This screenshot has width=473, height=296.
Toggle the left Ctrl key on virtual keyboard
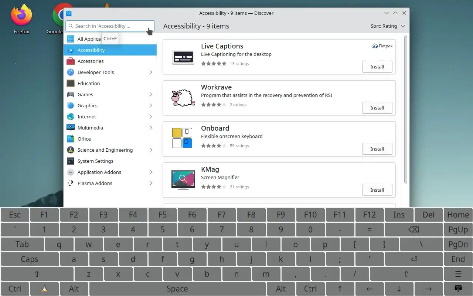tap(15, 289)
